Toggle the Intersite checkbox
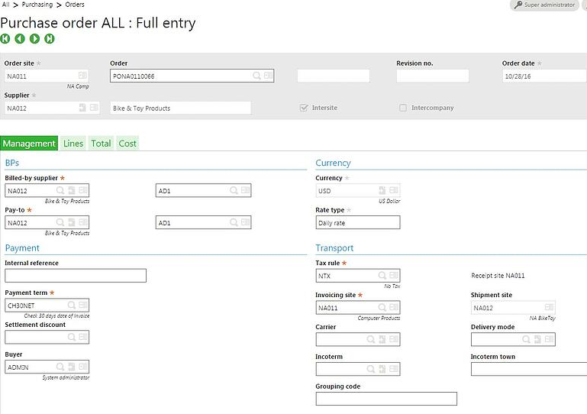587x414 pixels. 305,108
